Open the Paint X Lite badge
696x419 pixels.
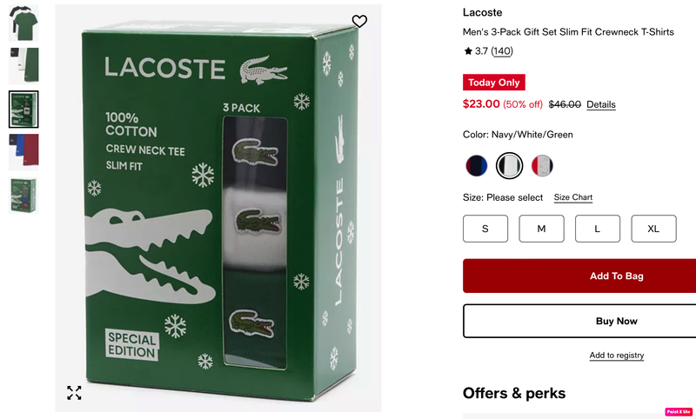pyautogui.click(x=679, y=412)
